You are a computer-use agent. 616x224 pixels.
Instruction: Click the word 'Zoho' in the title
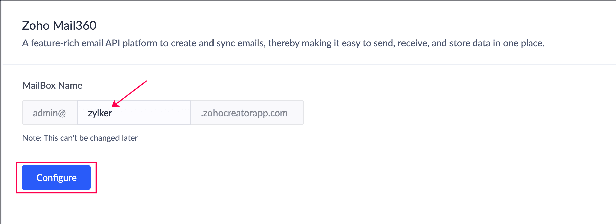pos(36,26)
